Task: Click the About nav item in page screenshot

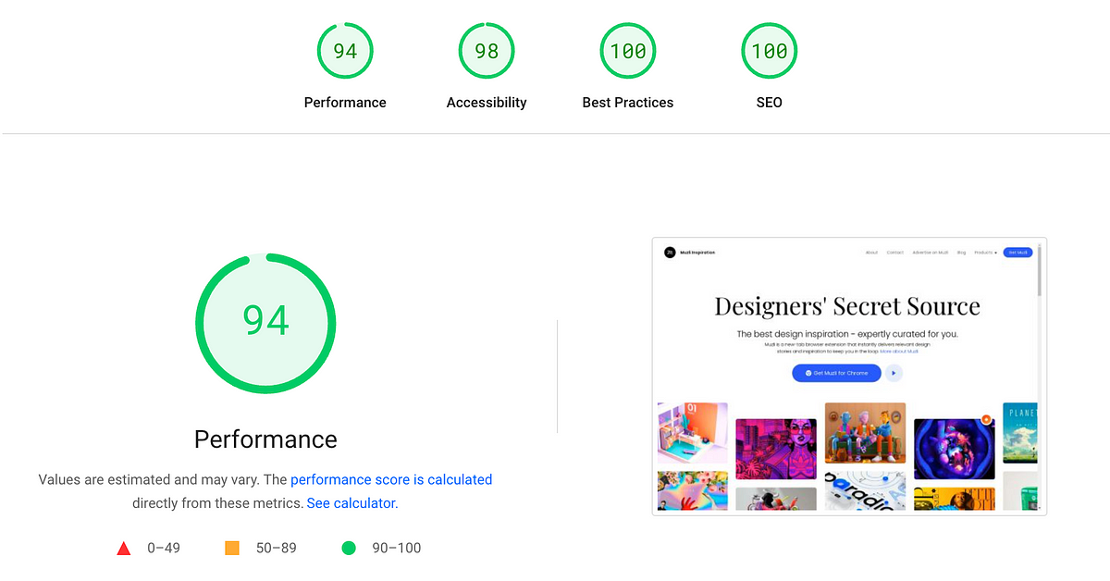Action: coord(871,253)
